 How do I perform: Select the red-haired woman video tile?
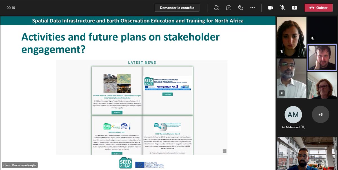(x=322, y=85)
